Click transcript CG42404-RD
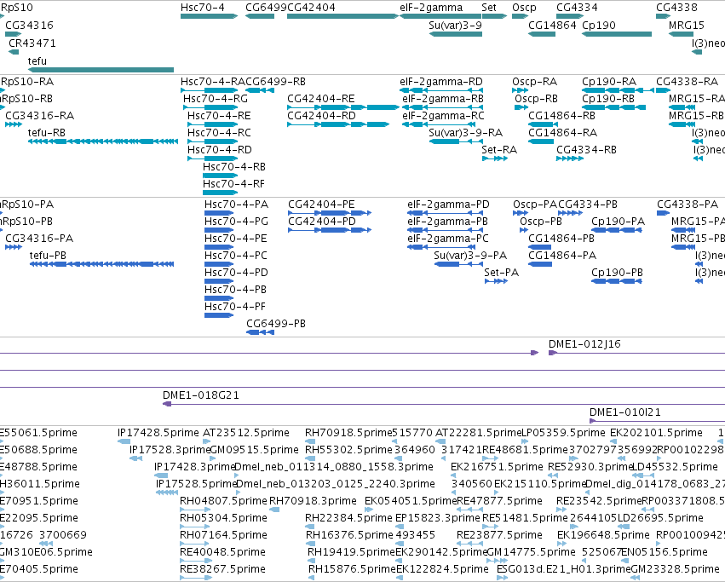Screen dimensions: 725x582 click(338, 124)
